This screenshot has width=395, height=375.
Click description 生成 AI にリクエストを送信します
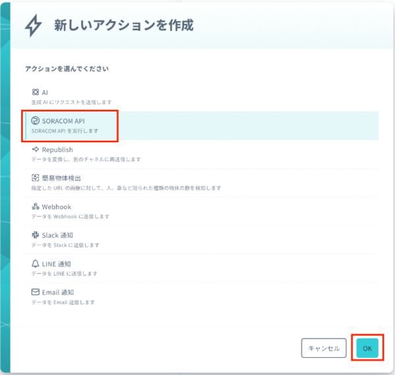point(71,102)
